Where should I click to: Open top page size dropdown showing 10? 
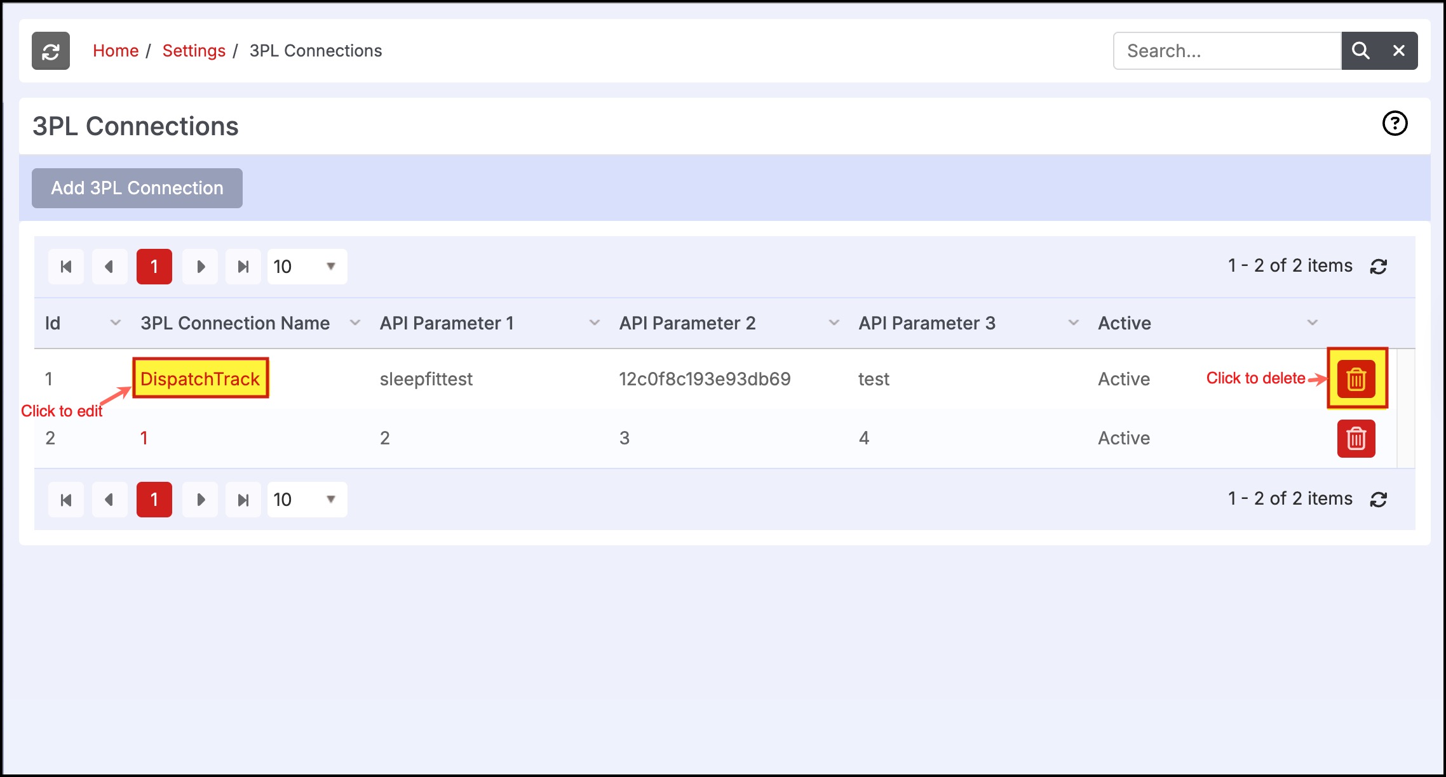[307, 267]
